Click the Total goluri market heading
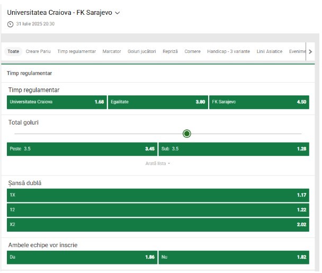 [x=23, y=122]
